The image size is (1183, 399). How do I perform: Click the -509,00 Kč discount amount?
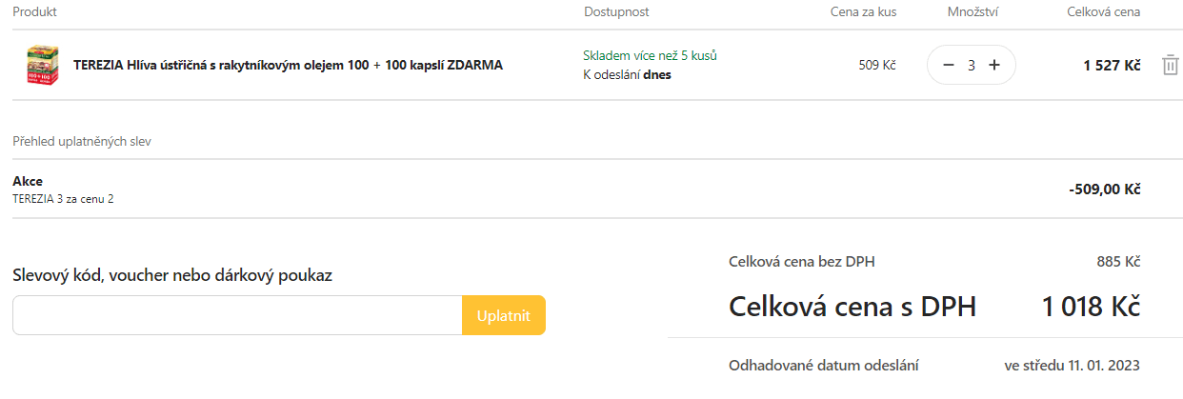click(x=1105, y=190)
